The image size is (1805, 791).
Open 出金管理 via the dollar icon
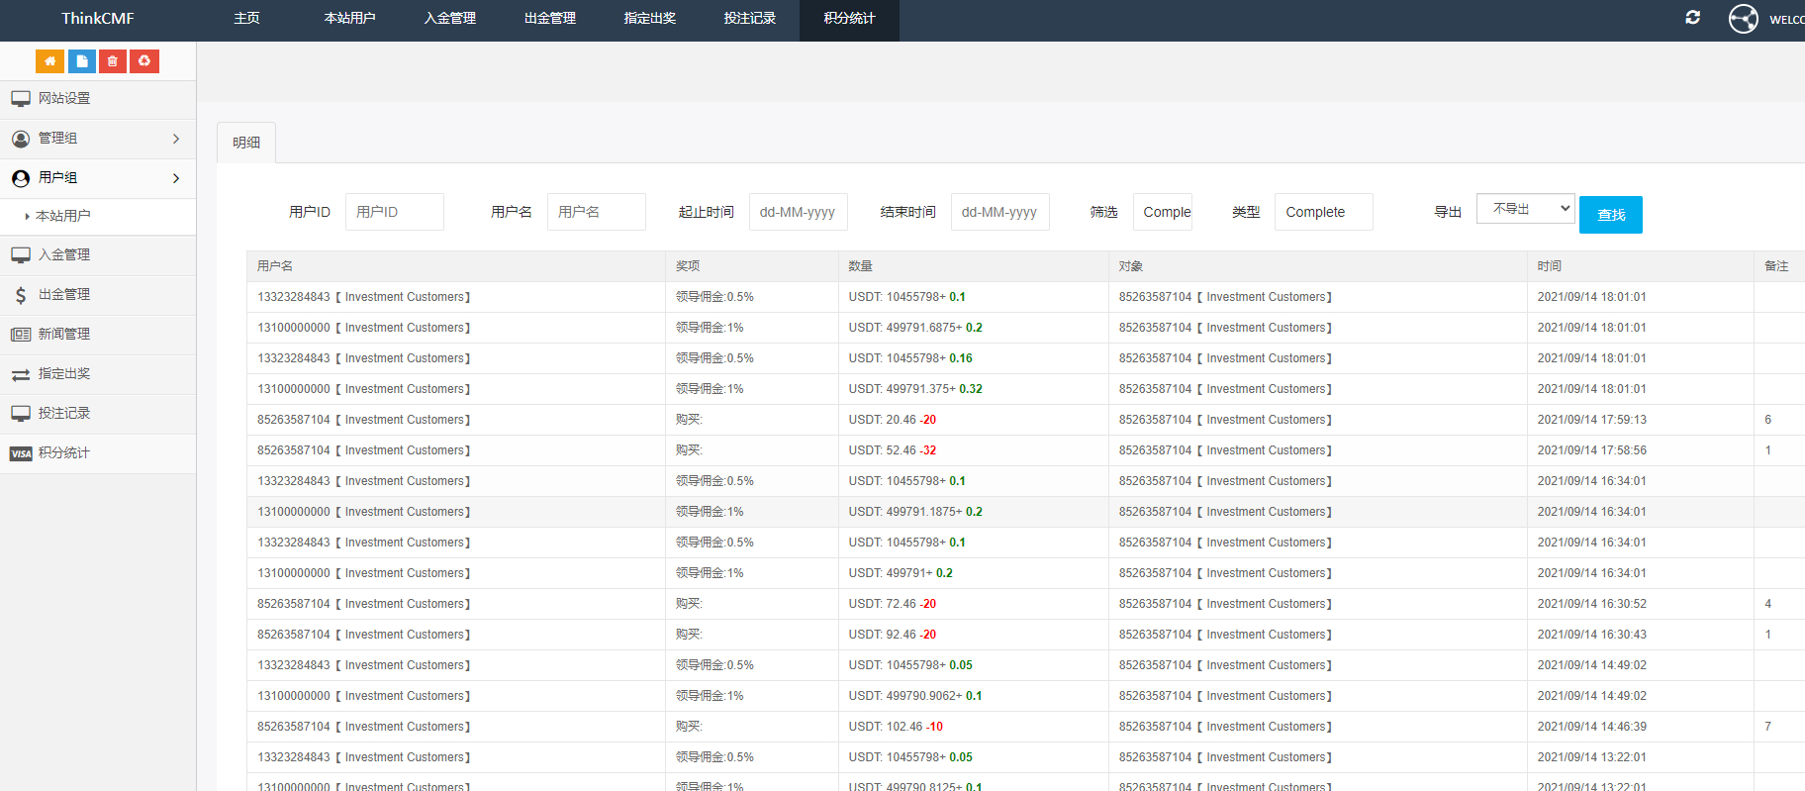click(21, 295)
